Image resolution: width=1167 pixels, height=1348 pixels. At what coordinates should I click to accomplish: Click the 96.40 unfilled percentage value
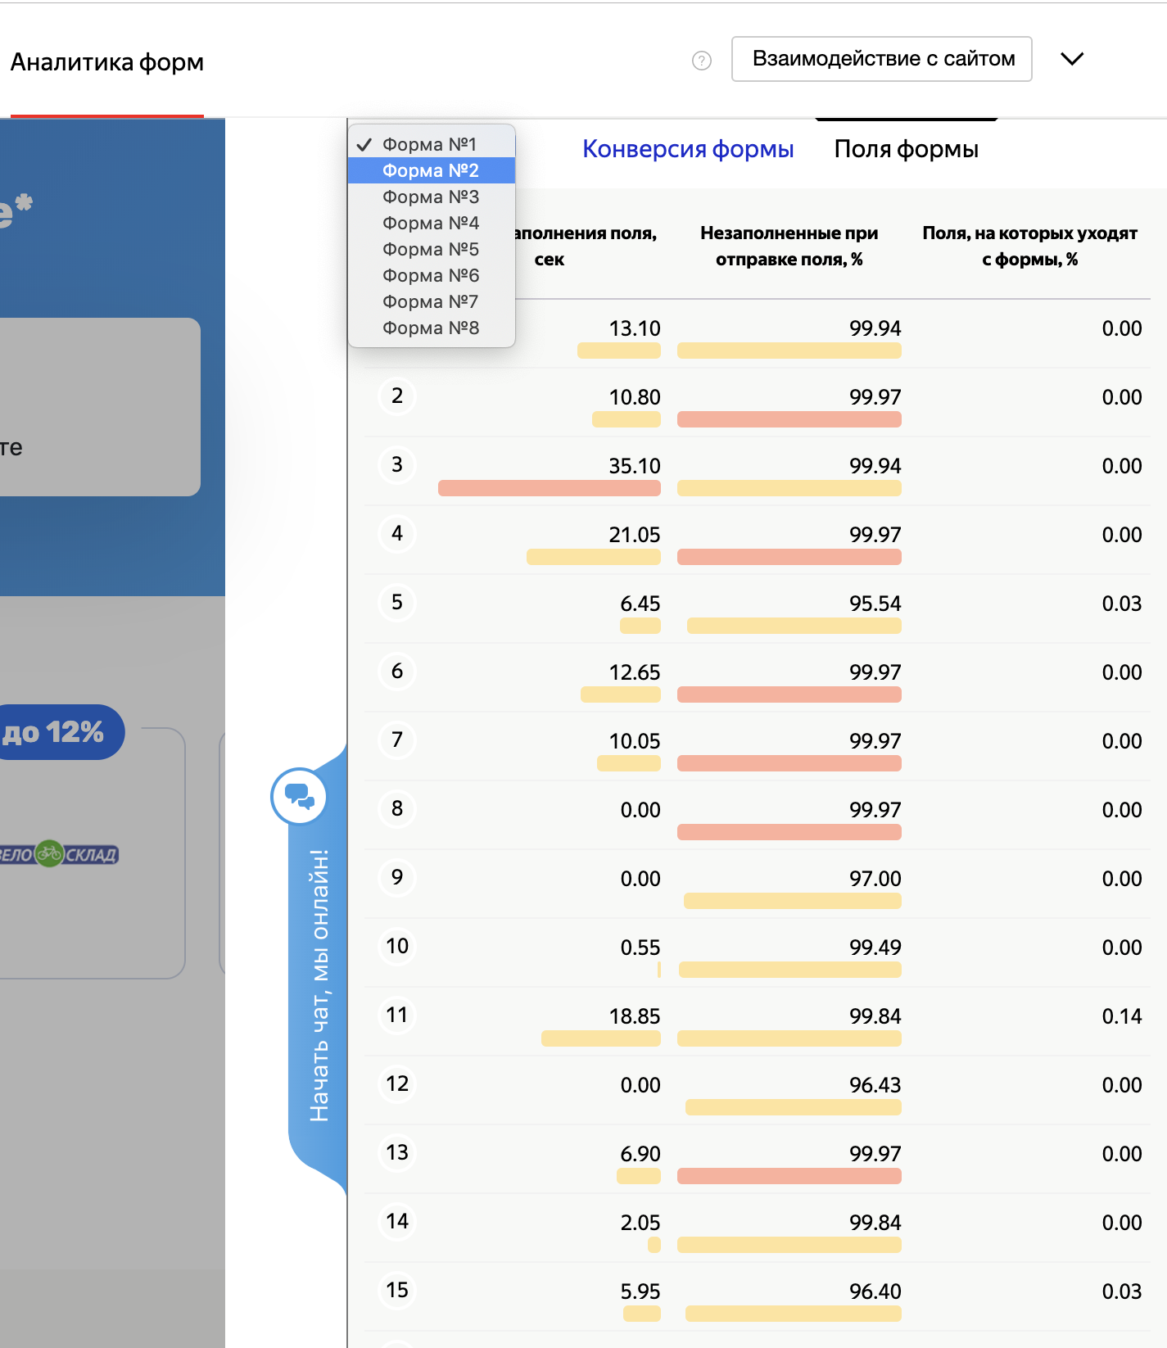875,1291
